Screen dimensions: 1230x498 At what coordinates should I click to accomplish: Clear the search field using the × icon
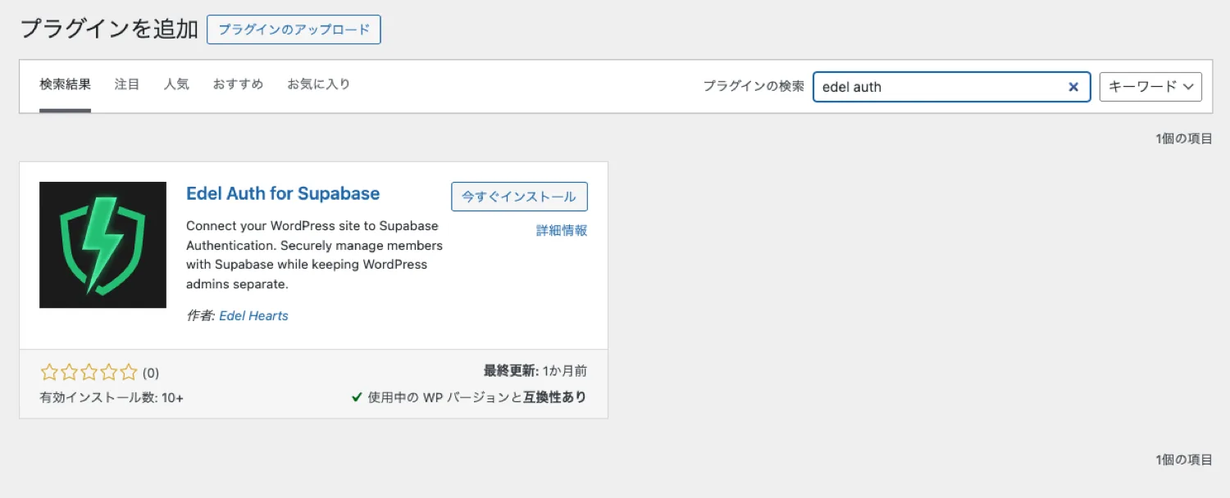(1073, 87)
